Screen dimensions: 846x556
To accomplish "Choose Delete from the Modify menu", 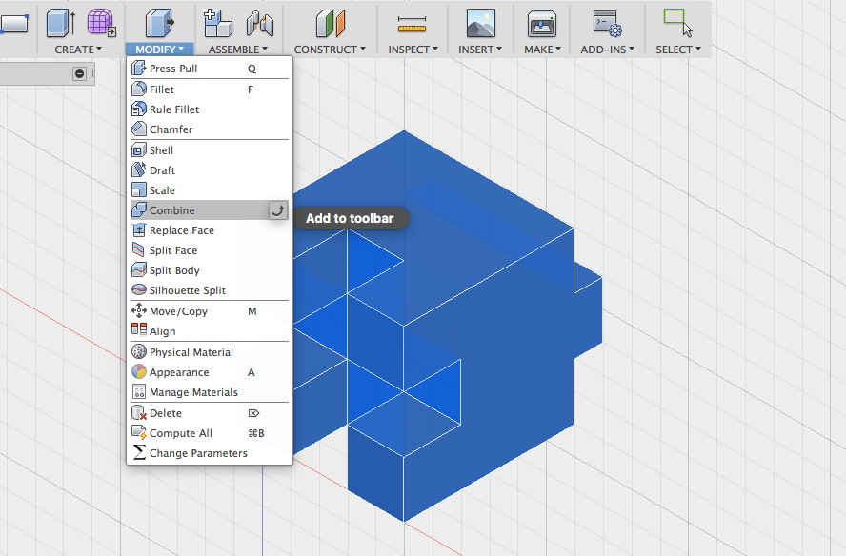I will tap(210, 413).
